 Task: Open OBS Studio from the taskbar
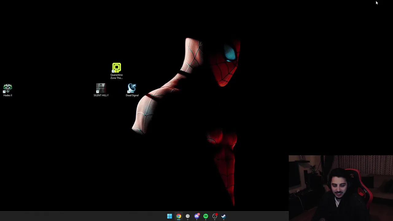[x=215, y=216]
